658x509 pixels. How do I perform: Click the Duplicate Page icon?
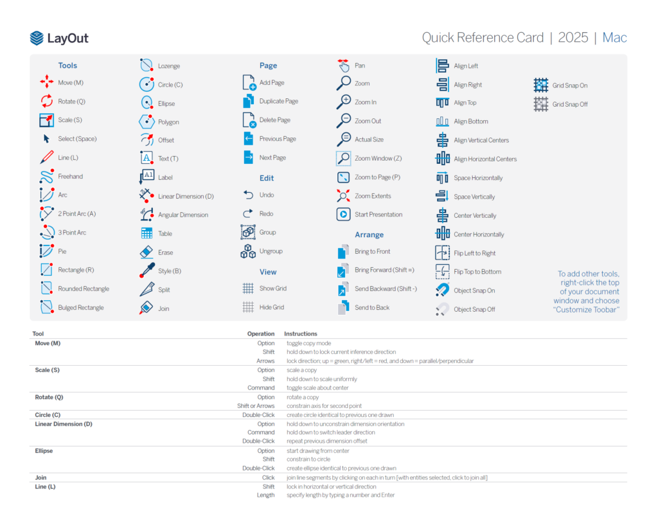tap(249, 101)
